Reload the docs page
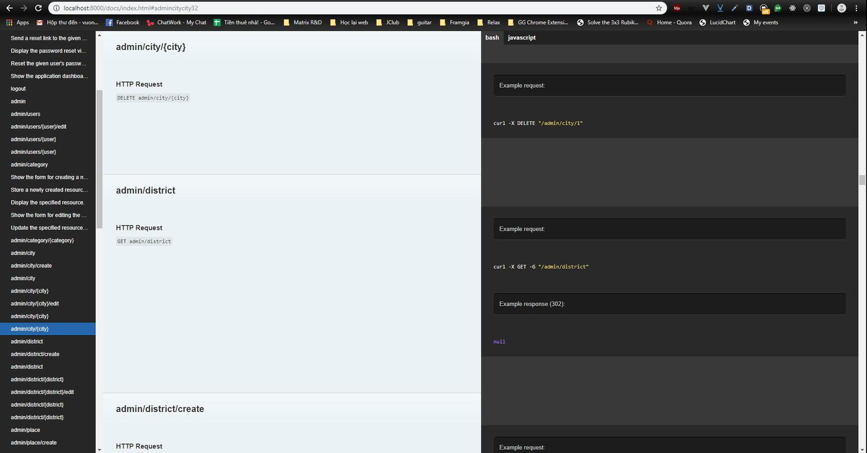Screen dimensions: 867x453 click(38, 8)
